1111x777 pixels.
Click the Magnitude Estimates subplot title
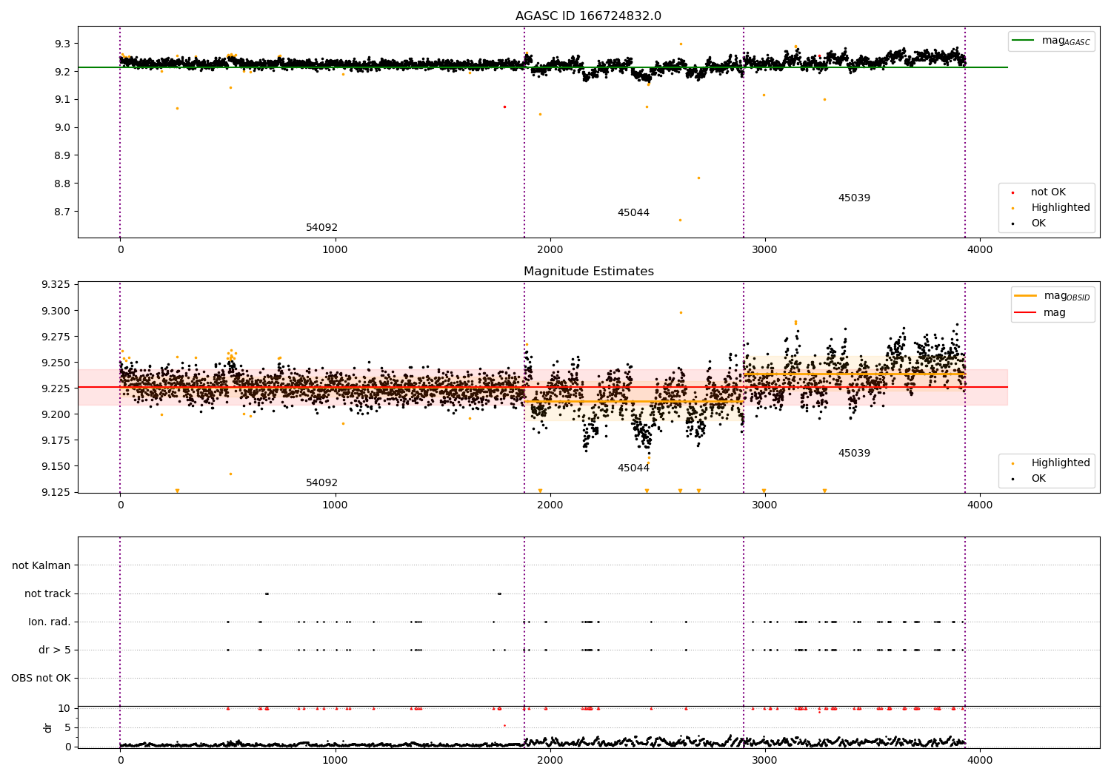point(588,272)
